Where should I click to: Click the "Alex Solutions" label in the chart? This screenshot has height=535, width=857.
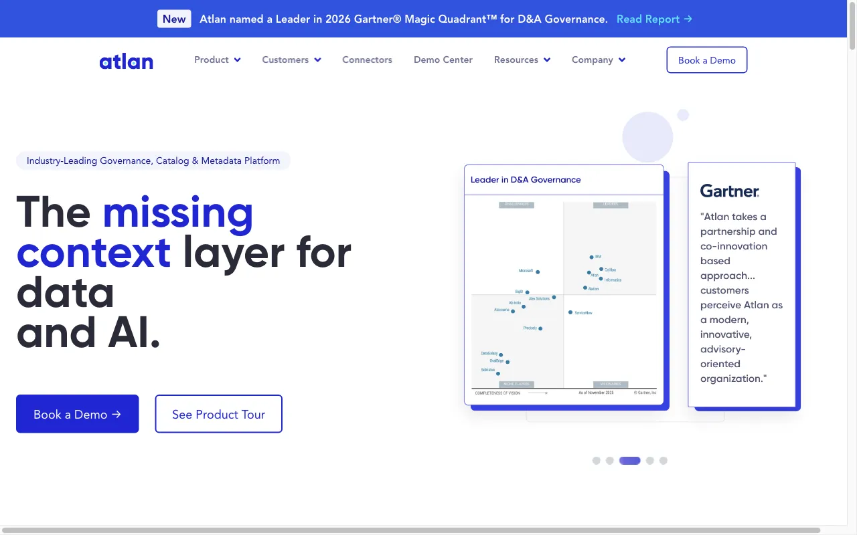point(539,299)
